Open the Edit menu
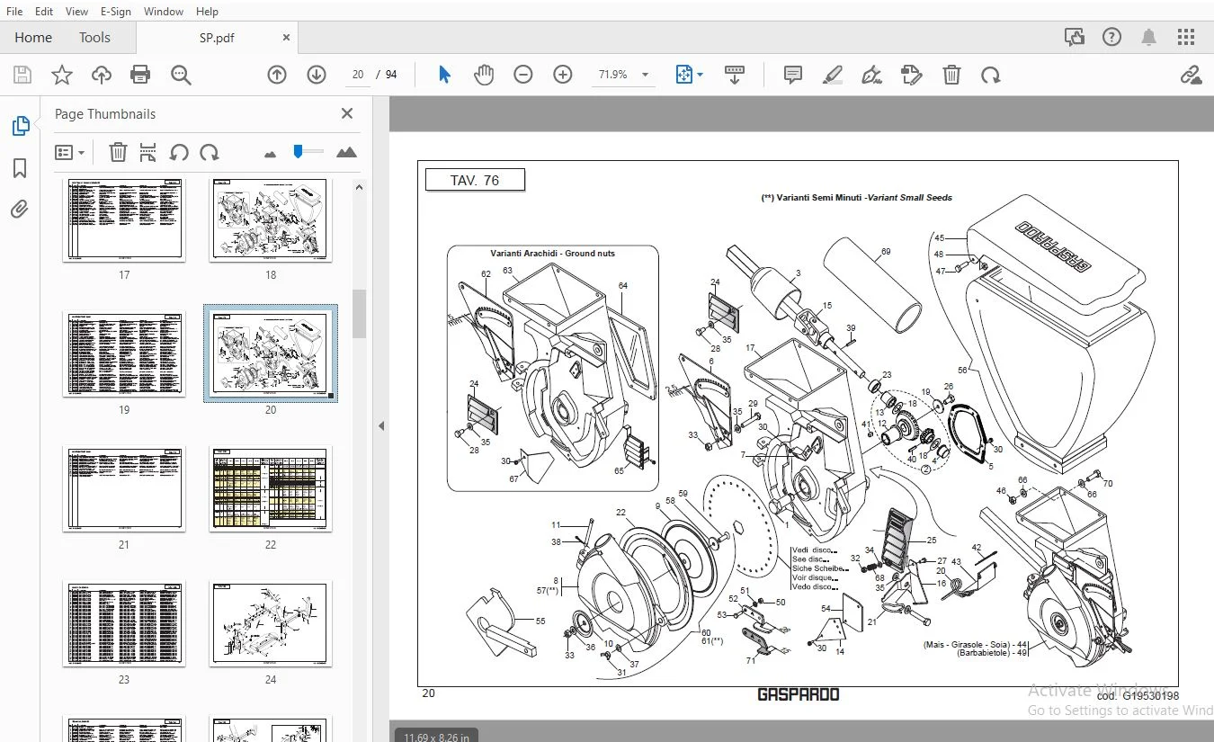The height and width of the screenshot is (742, 1214). coord(43,11)
